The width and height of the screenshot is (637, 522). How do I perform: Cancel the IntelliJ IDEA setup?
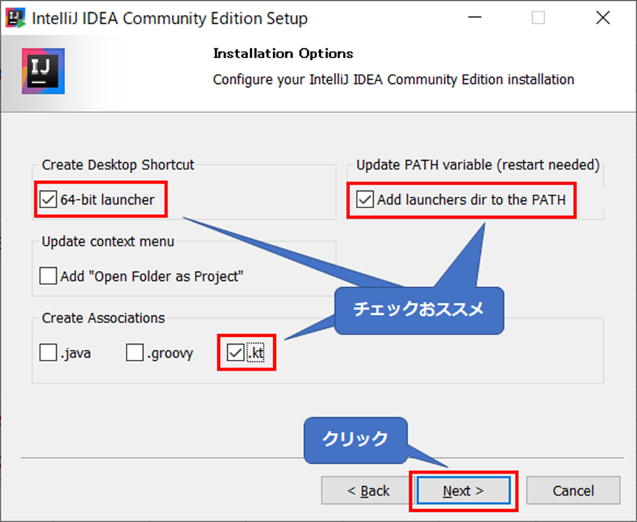tap(573, 491)
